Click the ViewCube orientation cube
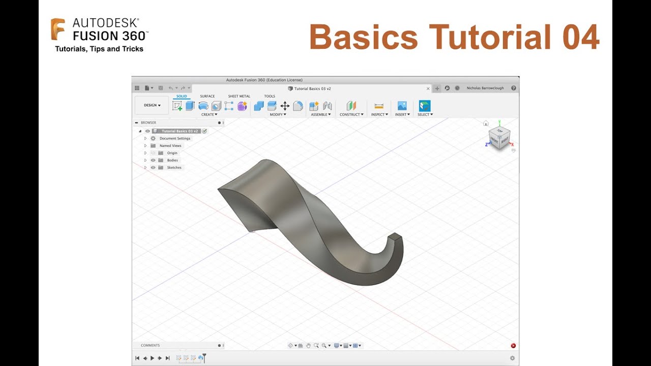This screenshot has width=651, height=366. point(499,137)
